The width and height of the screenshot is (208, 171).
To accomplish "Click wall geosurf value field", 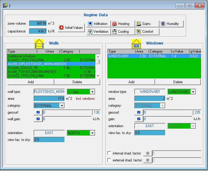I will point(67,112).
